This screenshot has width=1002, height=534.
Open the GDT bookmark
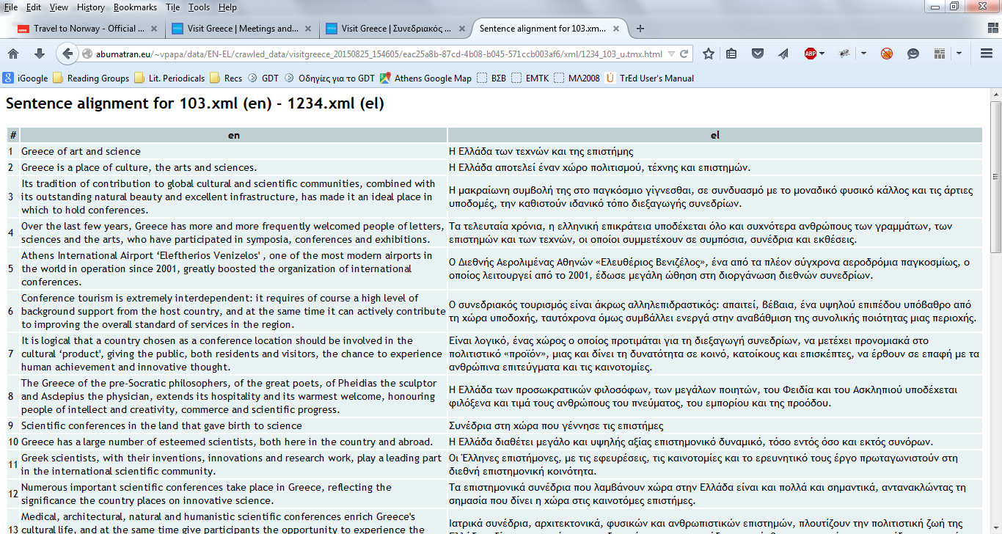(263, 78)
